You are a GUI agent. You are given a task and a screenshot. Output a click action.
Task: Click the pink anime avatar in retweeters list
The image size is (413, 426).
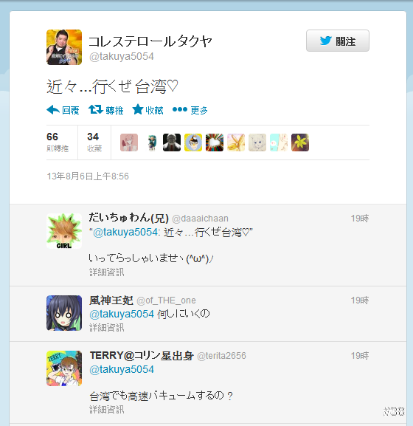129,142
